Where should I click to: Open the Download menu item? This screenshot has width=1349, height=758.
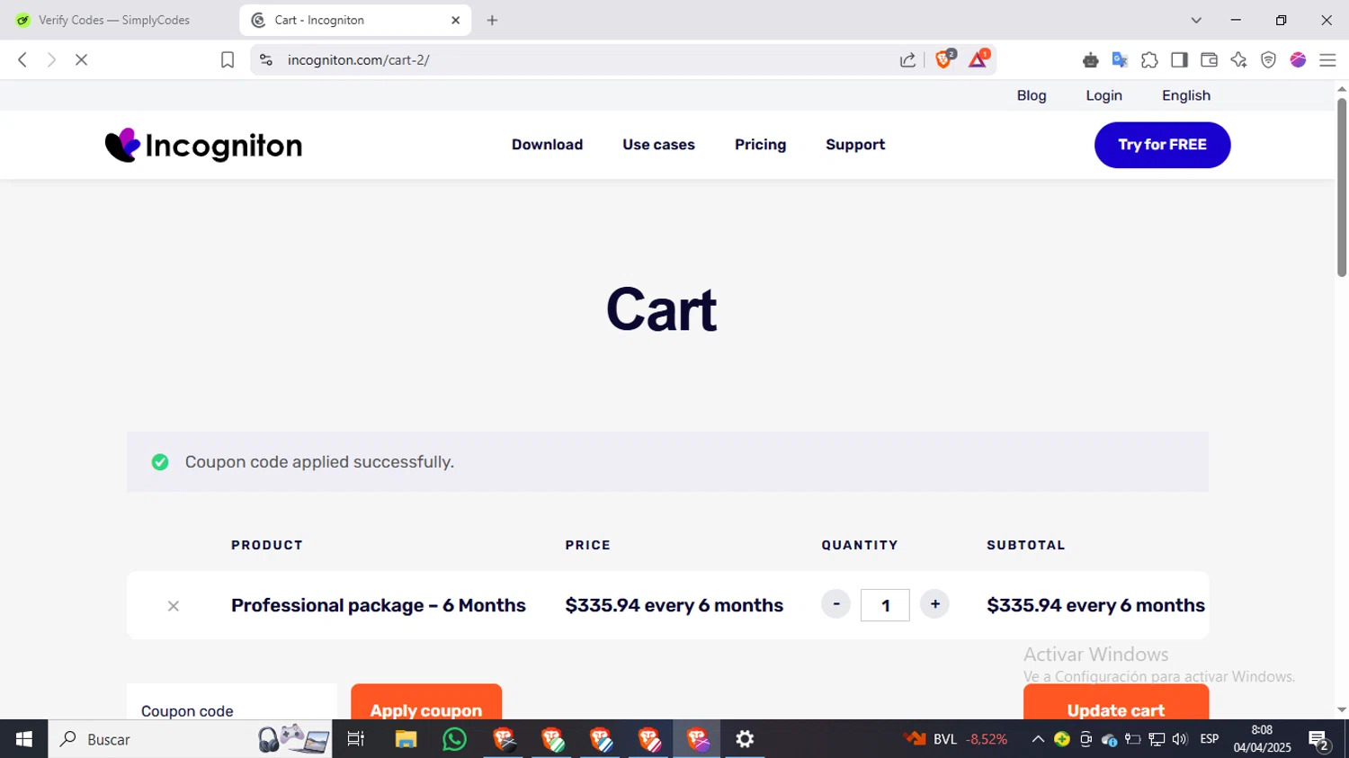(x=547, y=145)
